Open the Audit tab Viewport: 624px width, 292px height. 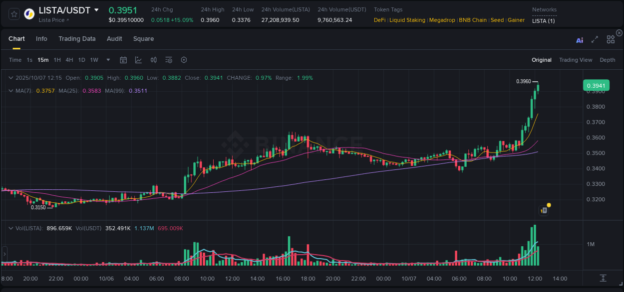tap(114, 38)
